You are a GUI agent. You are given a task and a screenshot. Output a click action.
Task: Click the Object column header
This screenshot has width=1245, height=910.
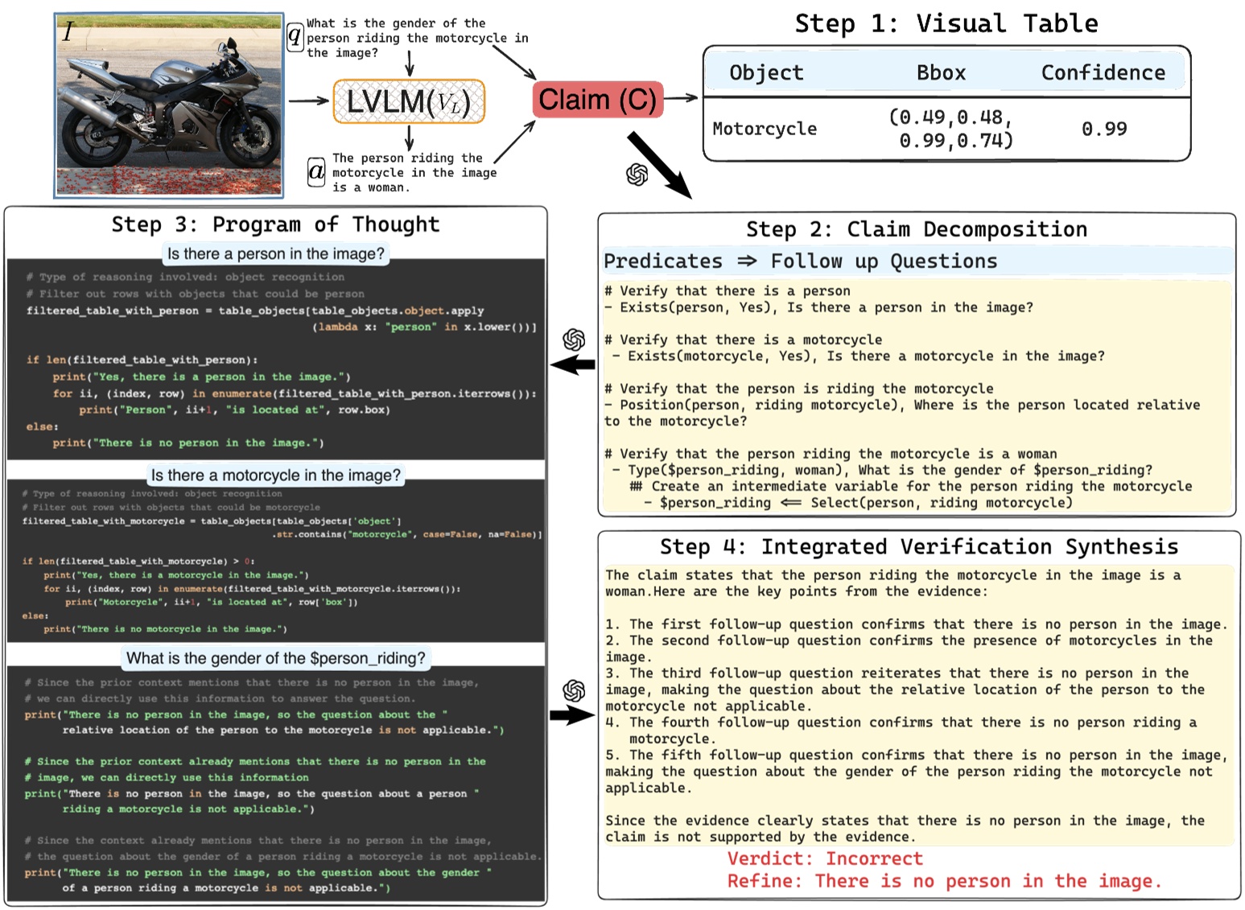click(x=766, y=73)
